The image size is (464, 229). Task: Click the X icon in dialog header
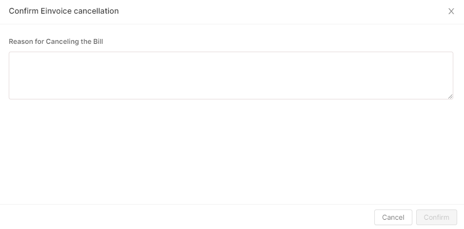[451, 11]
